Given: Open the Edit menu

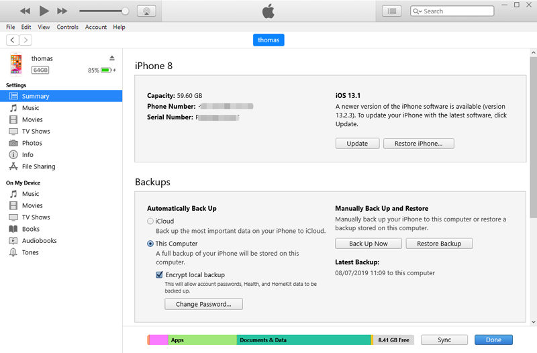Looking at the screenshot, I should tap(26, 27).
